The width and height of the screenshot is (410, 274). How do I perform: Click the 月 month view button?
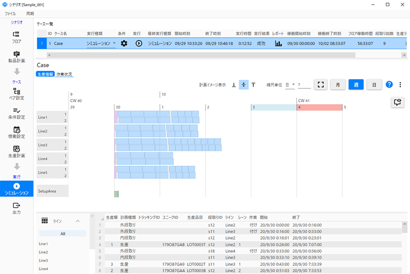[338, 85]
